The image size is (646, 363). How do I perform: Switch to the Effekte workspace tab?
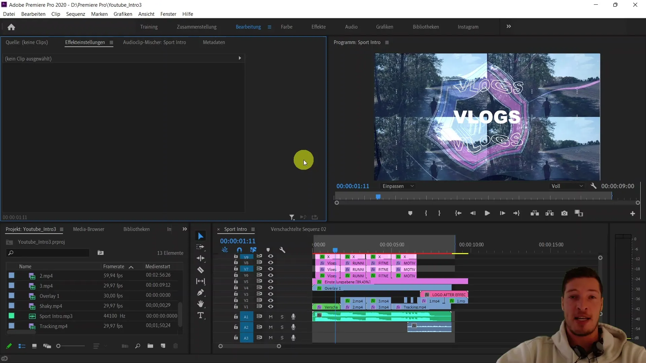319,27
